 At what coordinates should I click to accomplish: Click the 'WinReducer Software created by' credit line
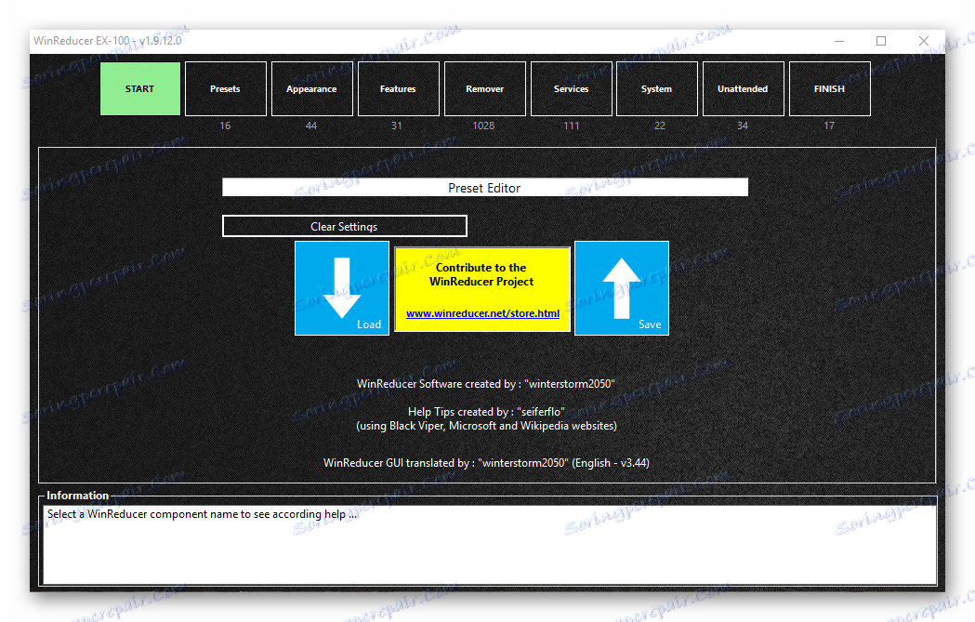(x=485, y=384)
